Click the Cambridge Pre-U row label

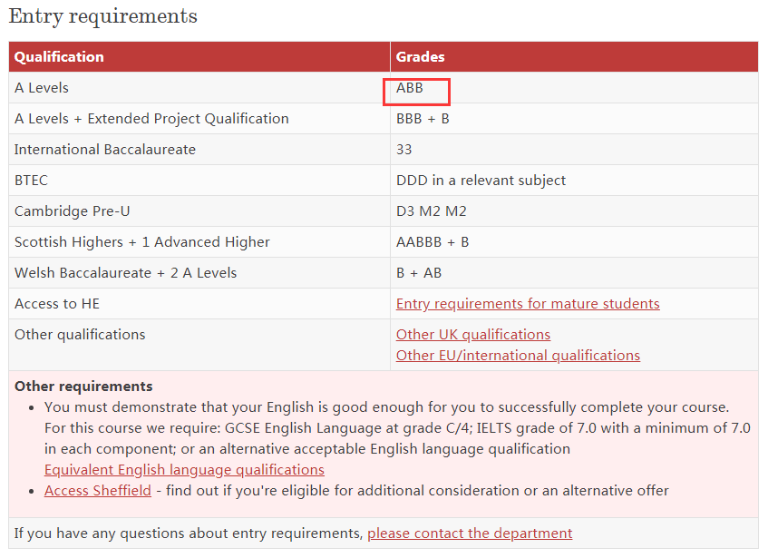(72, 211)
